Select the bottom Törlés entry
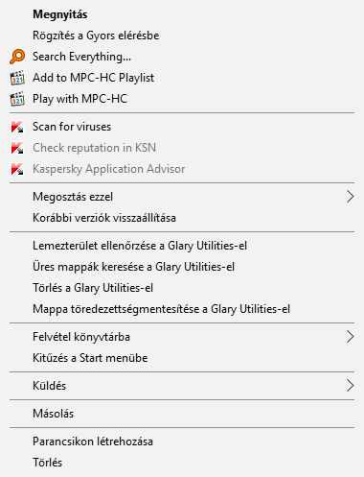This screenshot has width=364, height=477. (x=182, y=463)
